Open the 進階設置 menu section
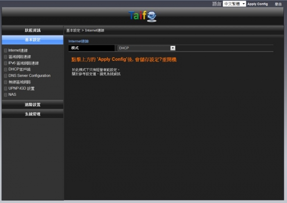The image size is (287, 203). coord(33,104)
